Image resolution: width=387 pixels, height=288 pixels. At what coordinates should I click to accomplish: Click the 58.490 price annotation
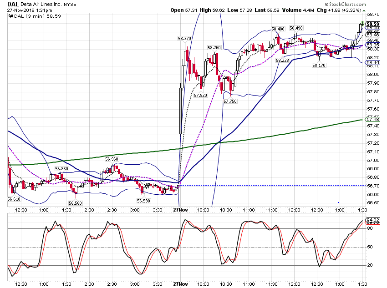point(296,28)
